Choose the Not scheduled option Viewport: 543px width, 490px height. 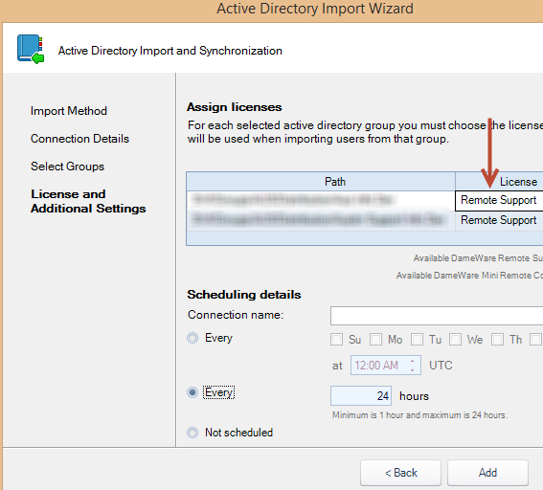tap(192, 433)
